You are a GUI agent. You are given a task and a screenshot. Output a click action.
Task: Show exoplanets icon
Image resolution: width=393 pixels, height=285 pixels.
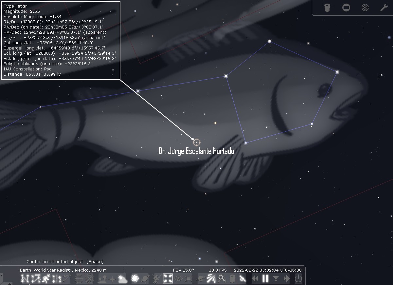tap(201, 279)
